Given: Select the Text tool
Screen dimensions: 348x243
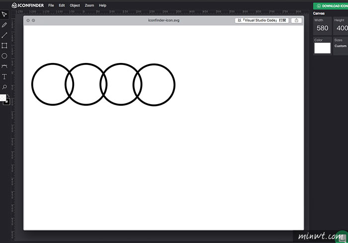Looking at the screenshot, I should pos(4,76).
